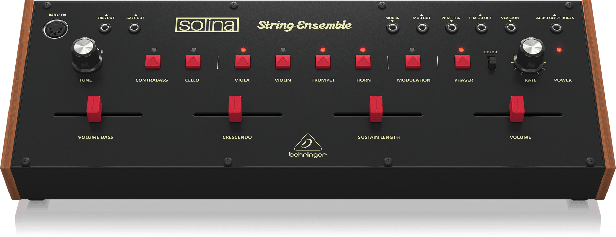
Task: Click the TRIG OUT jack
Action: click(x=105, y=28)
